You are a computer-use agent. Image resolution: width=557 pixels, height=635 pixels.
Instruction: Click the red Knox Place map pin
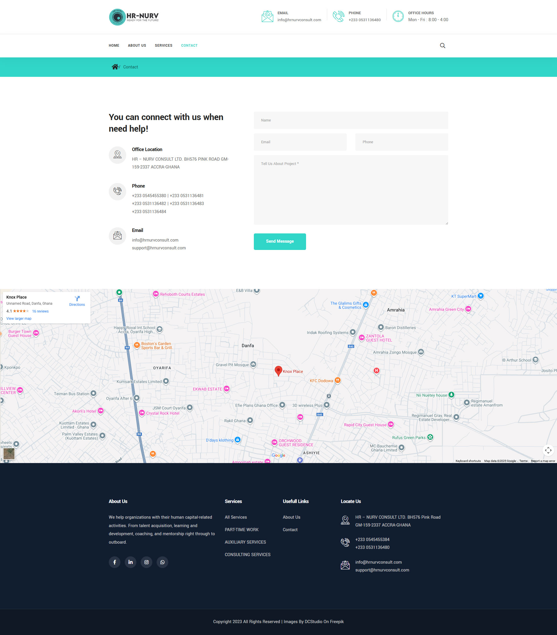(278, 370)
